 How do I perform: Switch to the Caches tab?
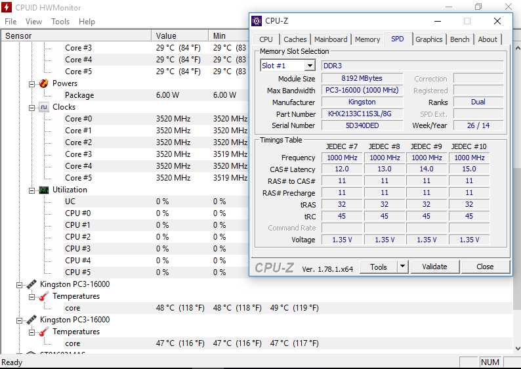[x=295, y=39]
